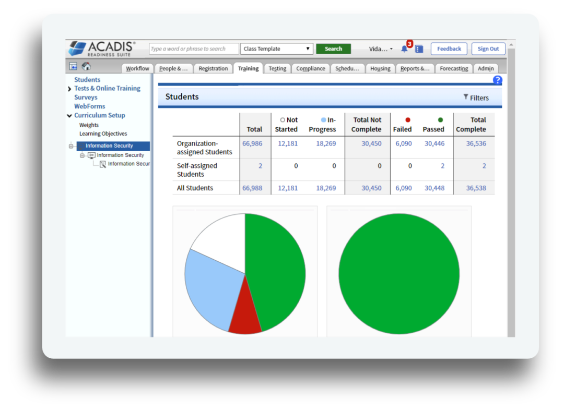Screen dimensions: 564x412
Task: Click the panel layout icon beside the home icon
Action: pyautogui.click(x=73, y=67)
